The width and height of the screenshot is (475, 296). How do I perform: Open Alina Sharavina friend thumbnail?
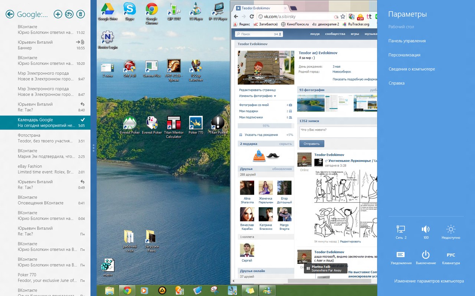[x=247, y=188]
